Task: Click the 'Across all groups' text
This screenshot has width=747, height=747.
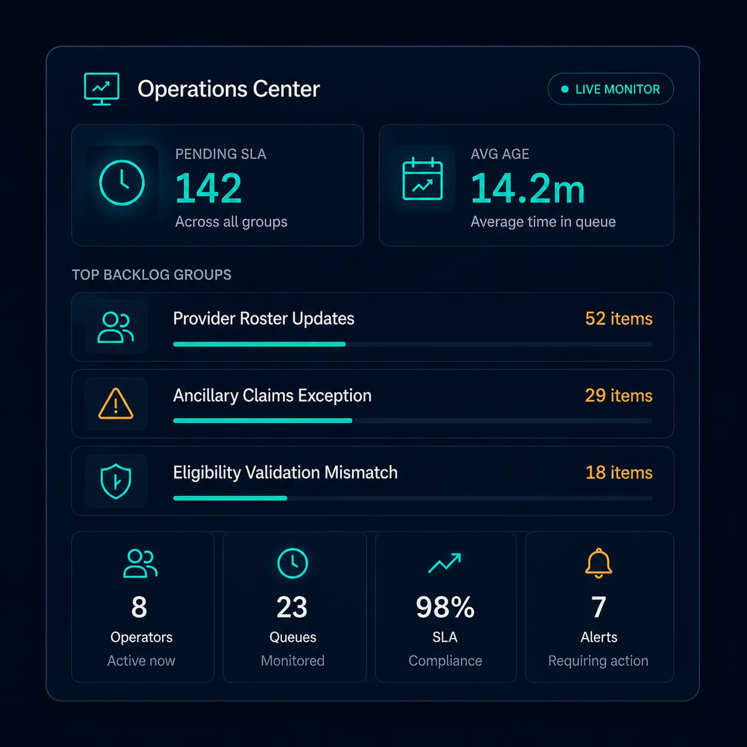Action: [x=231, y=222]
